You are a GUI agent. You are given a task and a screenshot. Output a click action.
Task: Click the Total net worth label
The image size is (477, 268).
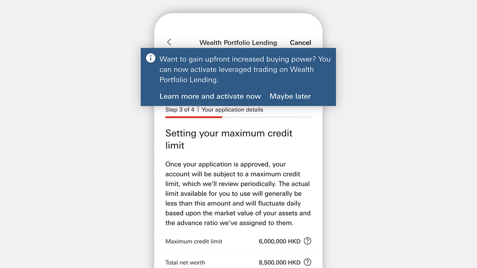[185, 262]
